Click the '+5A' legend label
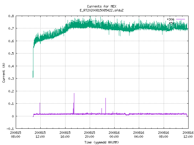This screenshot has height=145, width=194. click(x=171, y=23)
